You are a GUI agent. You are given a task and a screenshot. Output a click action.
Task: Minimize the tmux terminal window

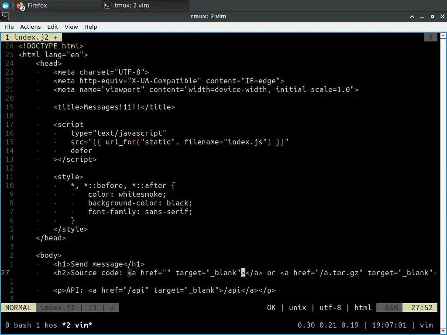[x=422, y=17]
